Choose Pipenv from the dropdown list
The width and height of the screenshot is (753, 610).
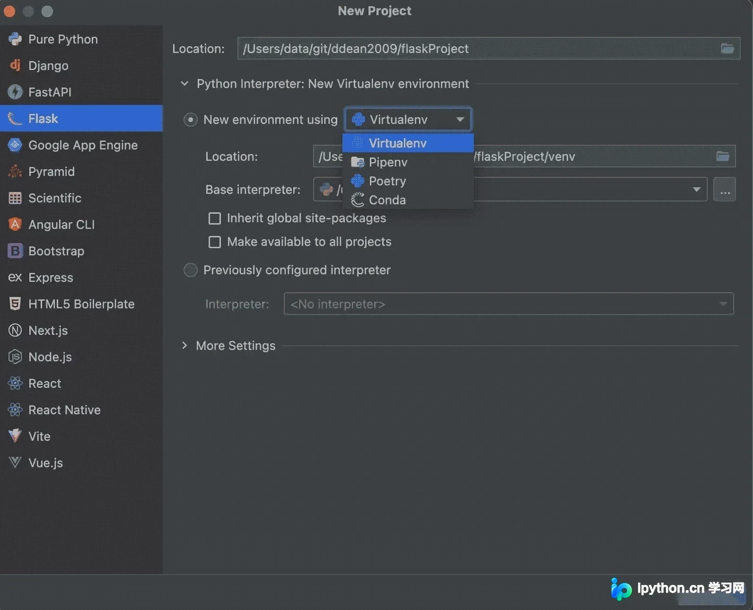point(408,162)
